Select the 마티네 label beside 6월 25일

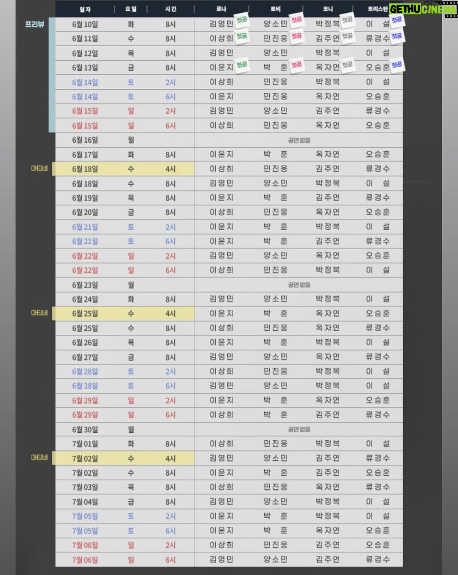39,313
